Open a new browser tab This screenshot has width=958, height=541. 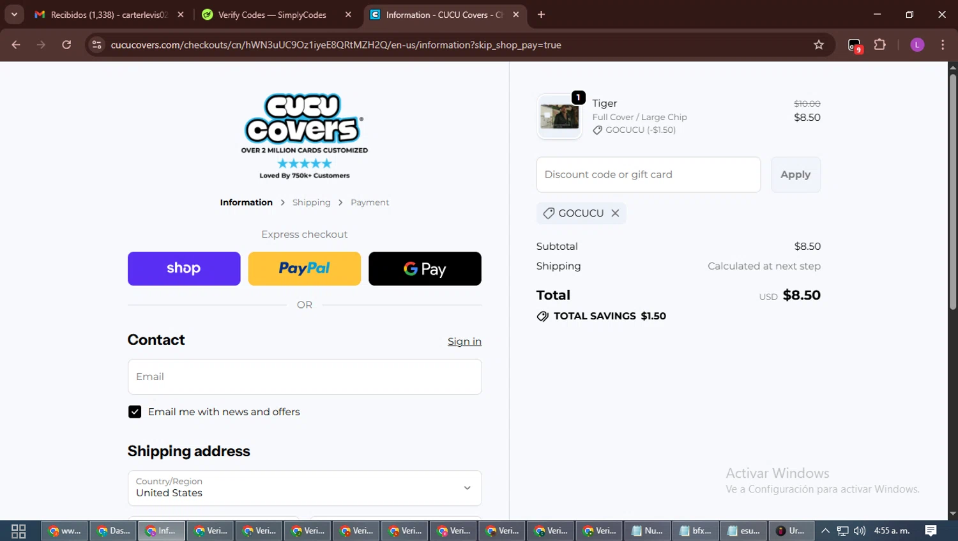[541, 15]
